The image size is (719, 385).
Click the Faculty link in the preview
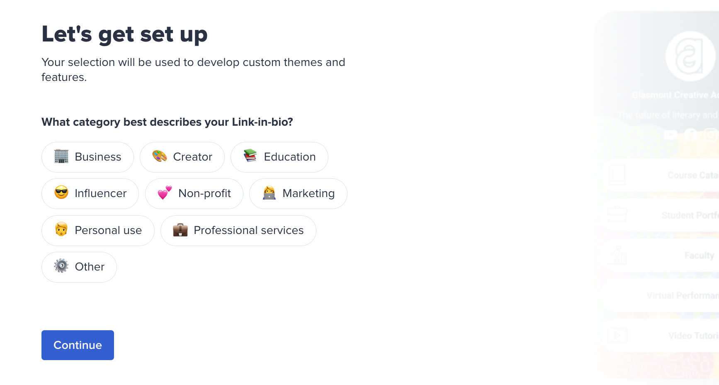click(663, 255)
